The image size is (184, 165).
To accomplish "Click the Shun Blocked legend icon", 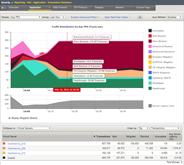I will pos(150,41).
